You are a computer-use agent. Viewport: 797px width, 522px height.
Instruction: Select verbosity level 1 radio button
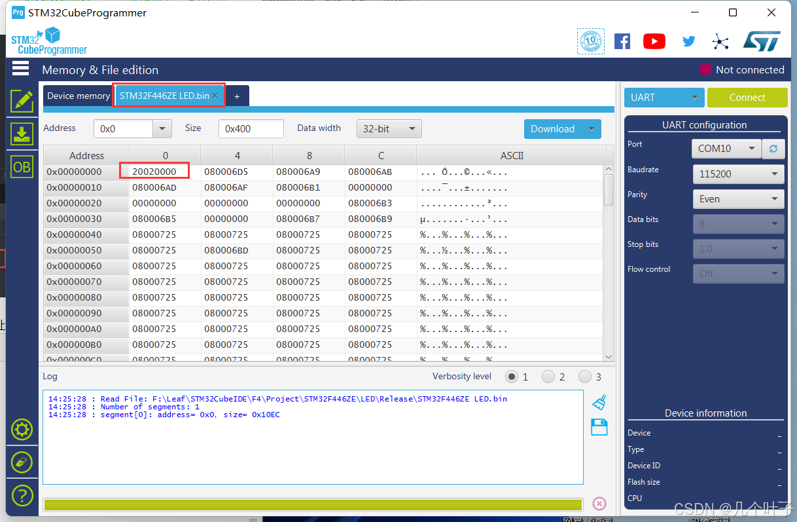512,377
